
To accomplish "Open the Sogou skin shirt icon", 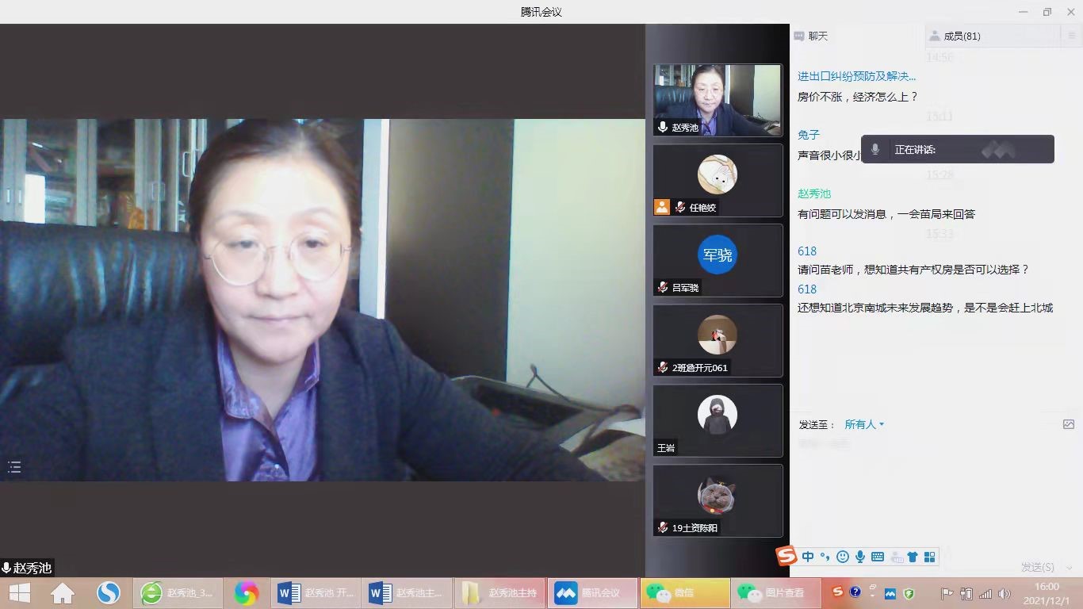I will tap(913, 557).
